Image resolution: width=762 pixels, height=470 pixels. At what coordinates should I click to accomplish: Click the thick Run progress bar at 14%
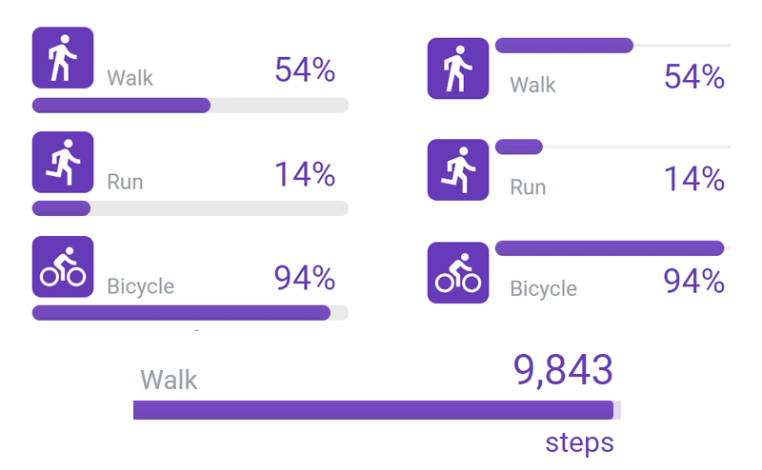pyautogui.click(x=190, y=208)
